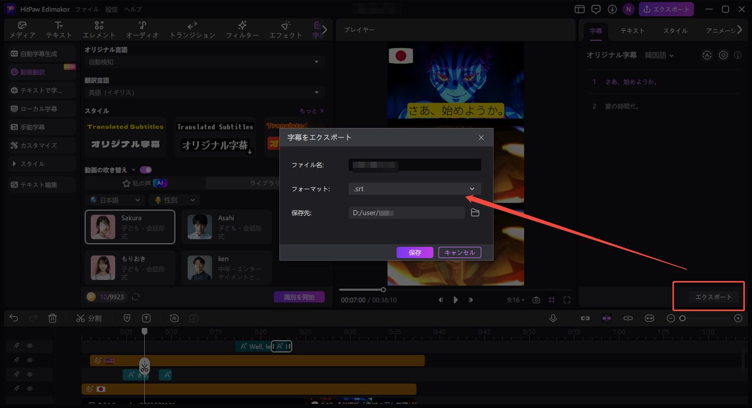This screenshot has width=752, height=408.
Task: Switch to the スタイル tab in right panel
Action: coord(675,31)
